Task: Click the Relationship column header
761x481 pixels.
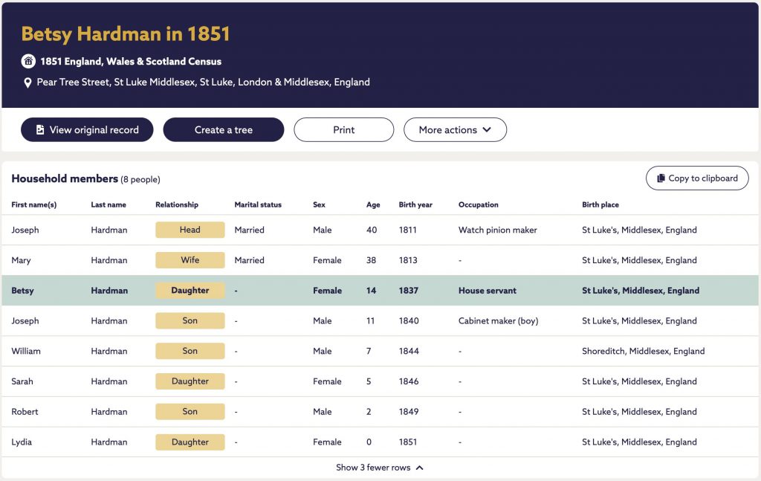Action: coord(177,205)
